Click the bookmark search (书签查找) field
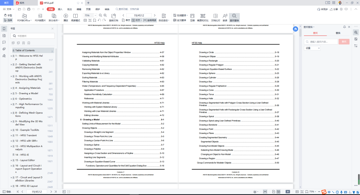The width and height of the screenshot is (360, 195). point(32,36)
